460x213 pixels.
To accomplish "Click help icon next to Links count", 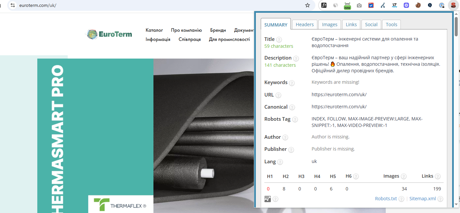I will click(437, 176).
